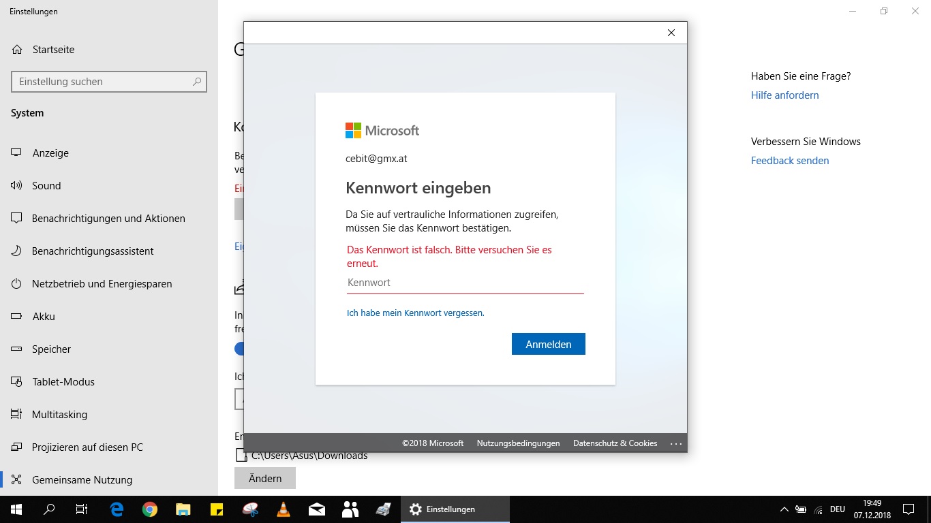The width and height of the screenshot is (931, 523).
Task: Click the Microsoft logo in dialog
Action: tap(382, 131)
